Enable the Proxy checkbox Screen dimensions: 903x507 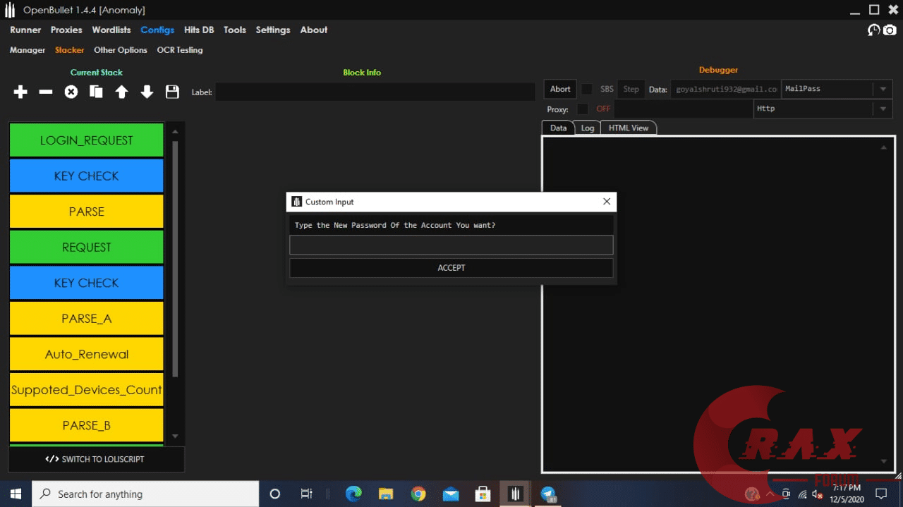pyautogui.click(x=583, y=109)
